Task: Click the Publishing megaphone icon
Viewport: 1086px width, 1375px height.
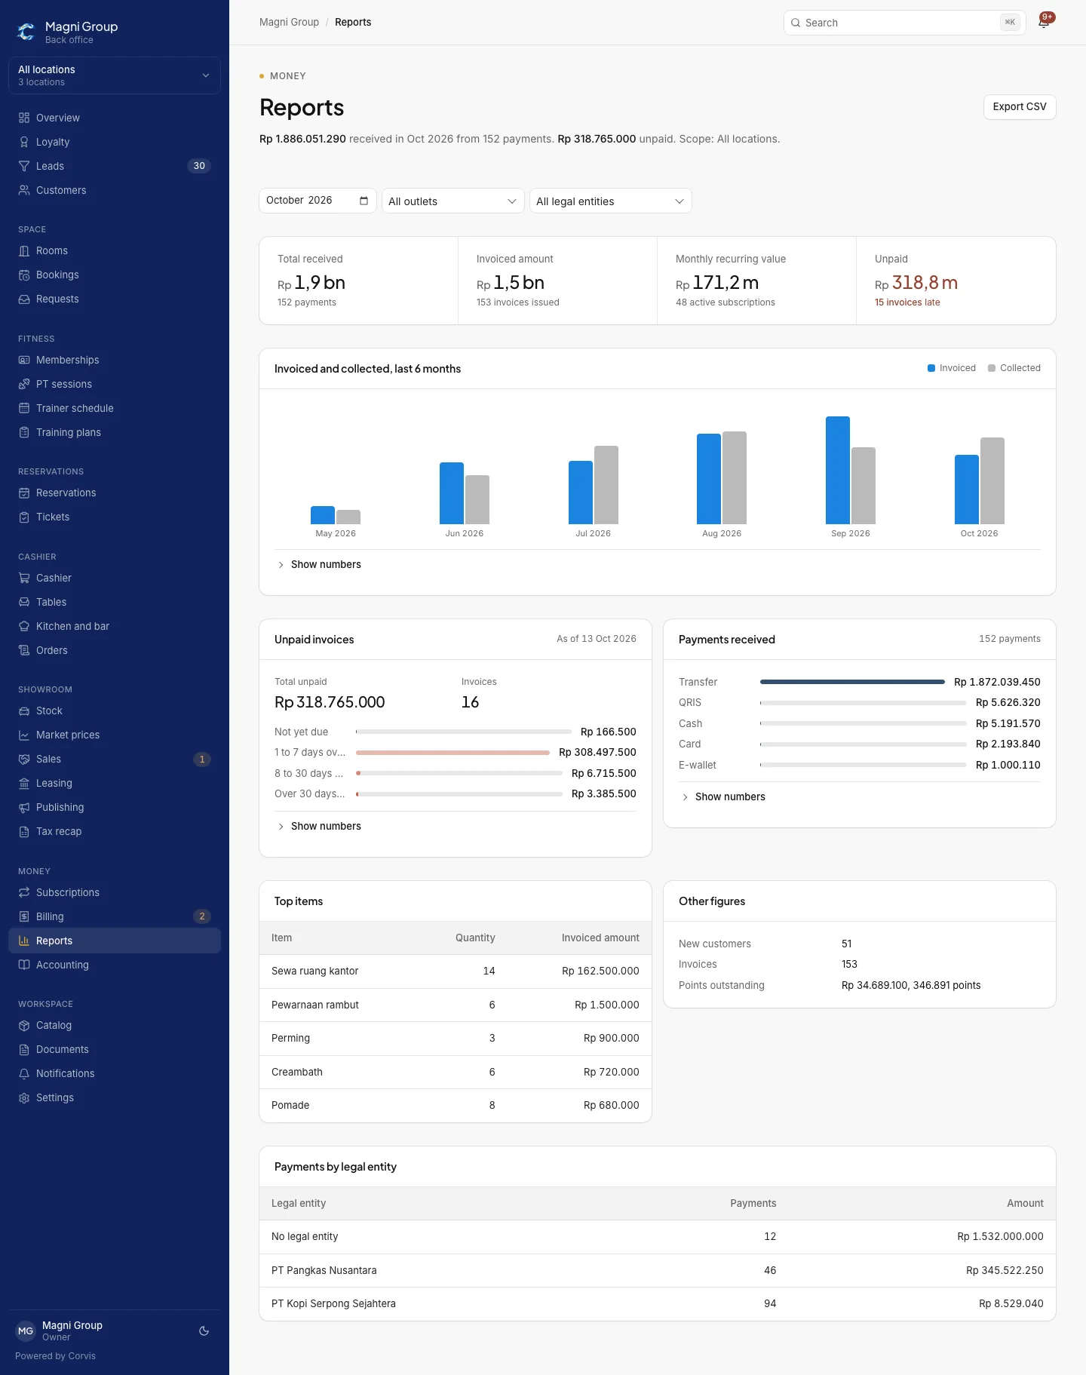Action: [24, 807]
